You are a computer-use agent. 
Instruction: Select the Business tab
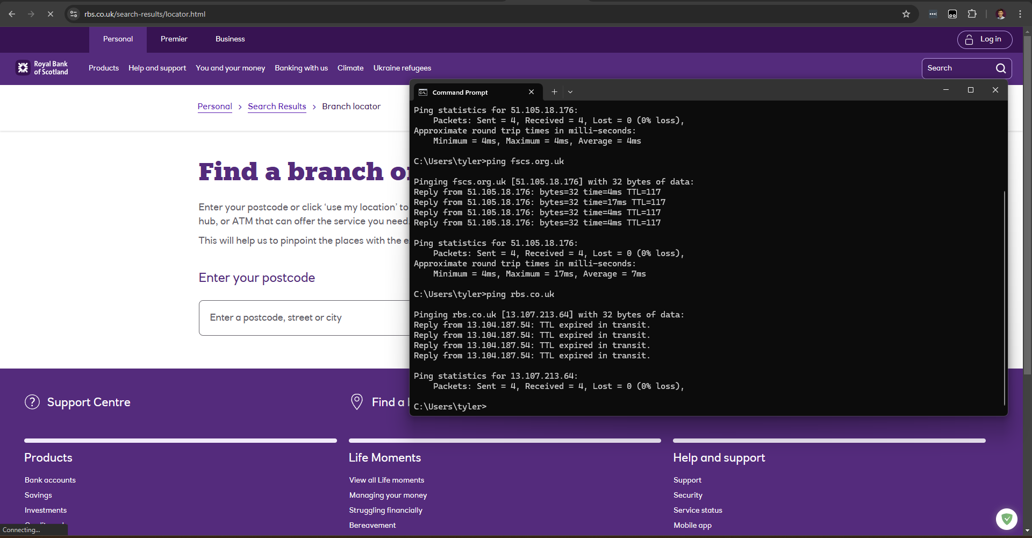tap(230, 39)
